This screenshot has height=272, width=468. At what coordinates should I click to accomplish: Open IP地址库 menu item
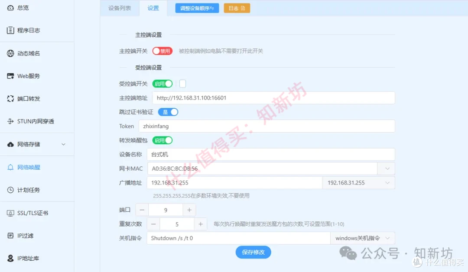[x=28, y=258]
